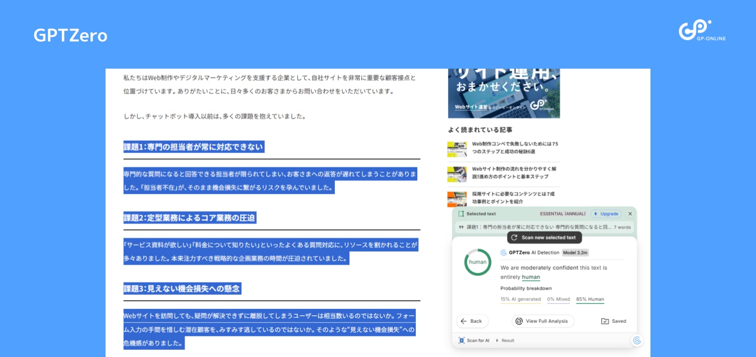Click the GP-ONLINE logo in the header

coord(702,30)
